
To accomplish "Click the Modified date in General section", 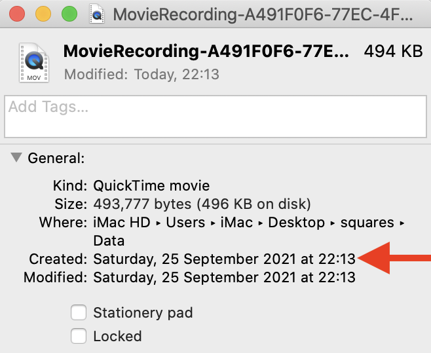I will [x=224, y=277].
